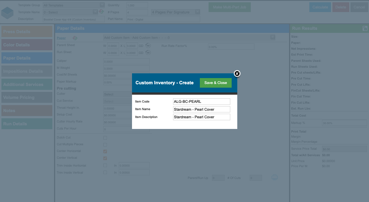The image size is (369, 202).
Task: Click the Run Rate Factor% field
Action: coord(231,47)
